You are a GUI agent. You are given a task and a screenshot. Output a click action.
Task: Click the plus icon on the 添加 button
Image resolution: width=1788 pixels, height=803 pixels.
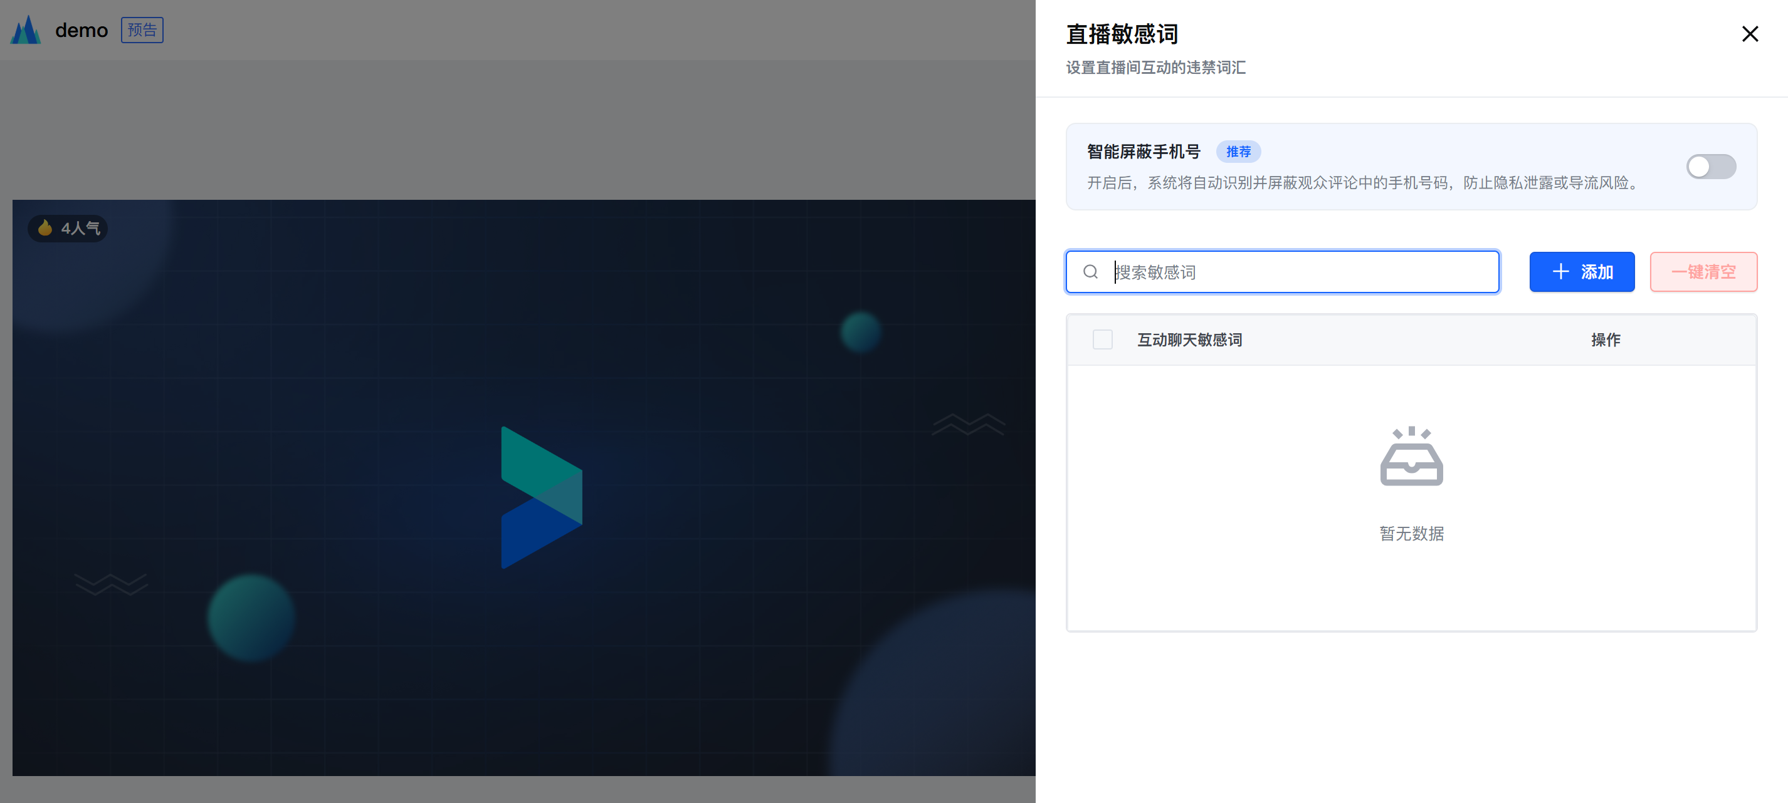1560,272
